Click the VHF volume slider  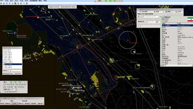click(x=16, y=71)
